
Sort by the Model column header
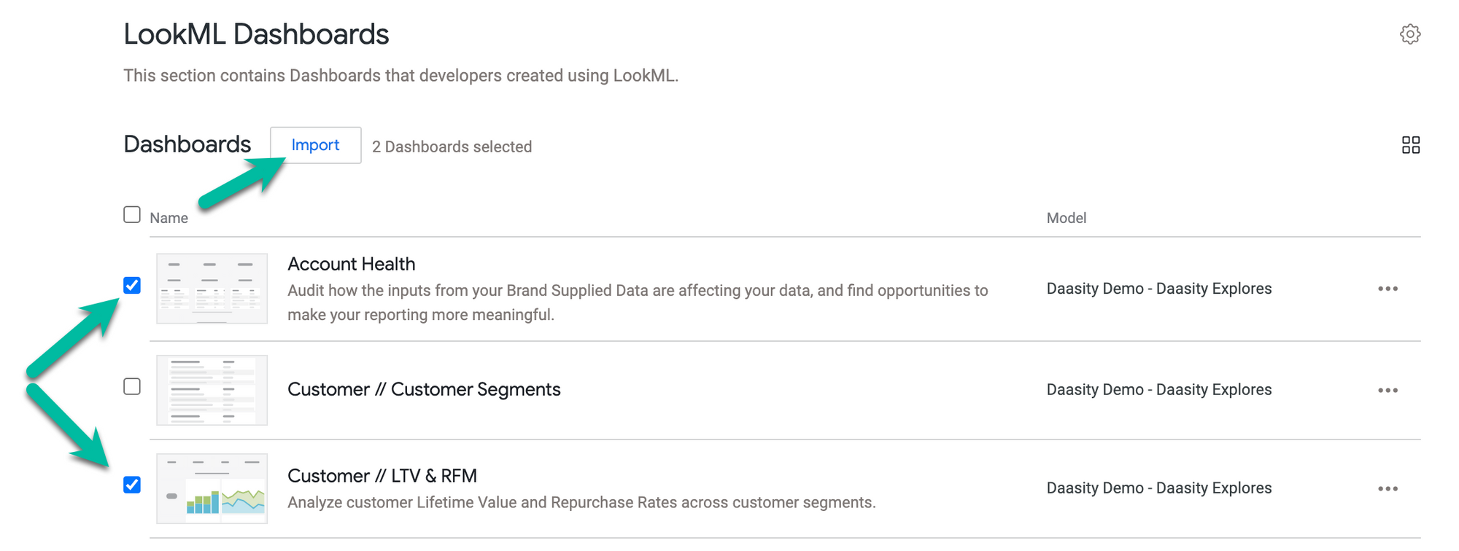[1066, 218]
